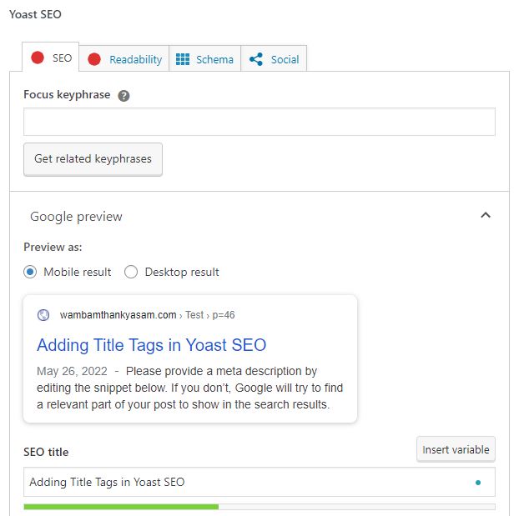
Task: Switch to the Readability tab
Action: 134,59
